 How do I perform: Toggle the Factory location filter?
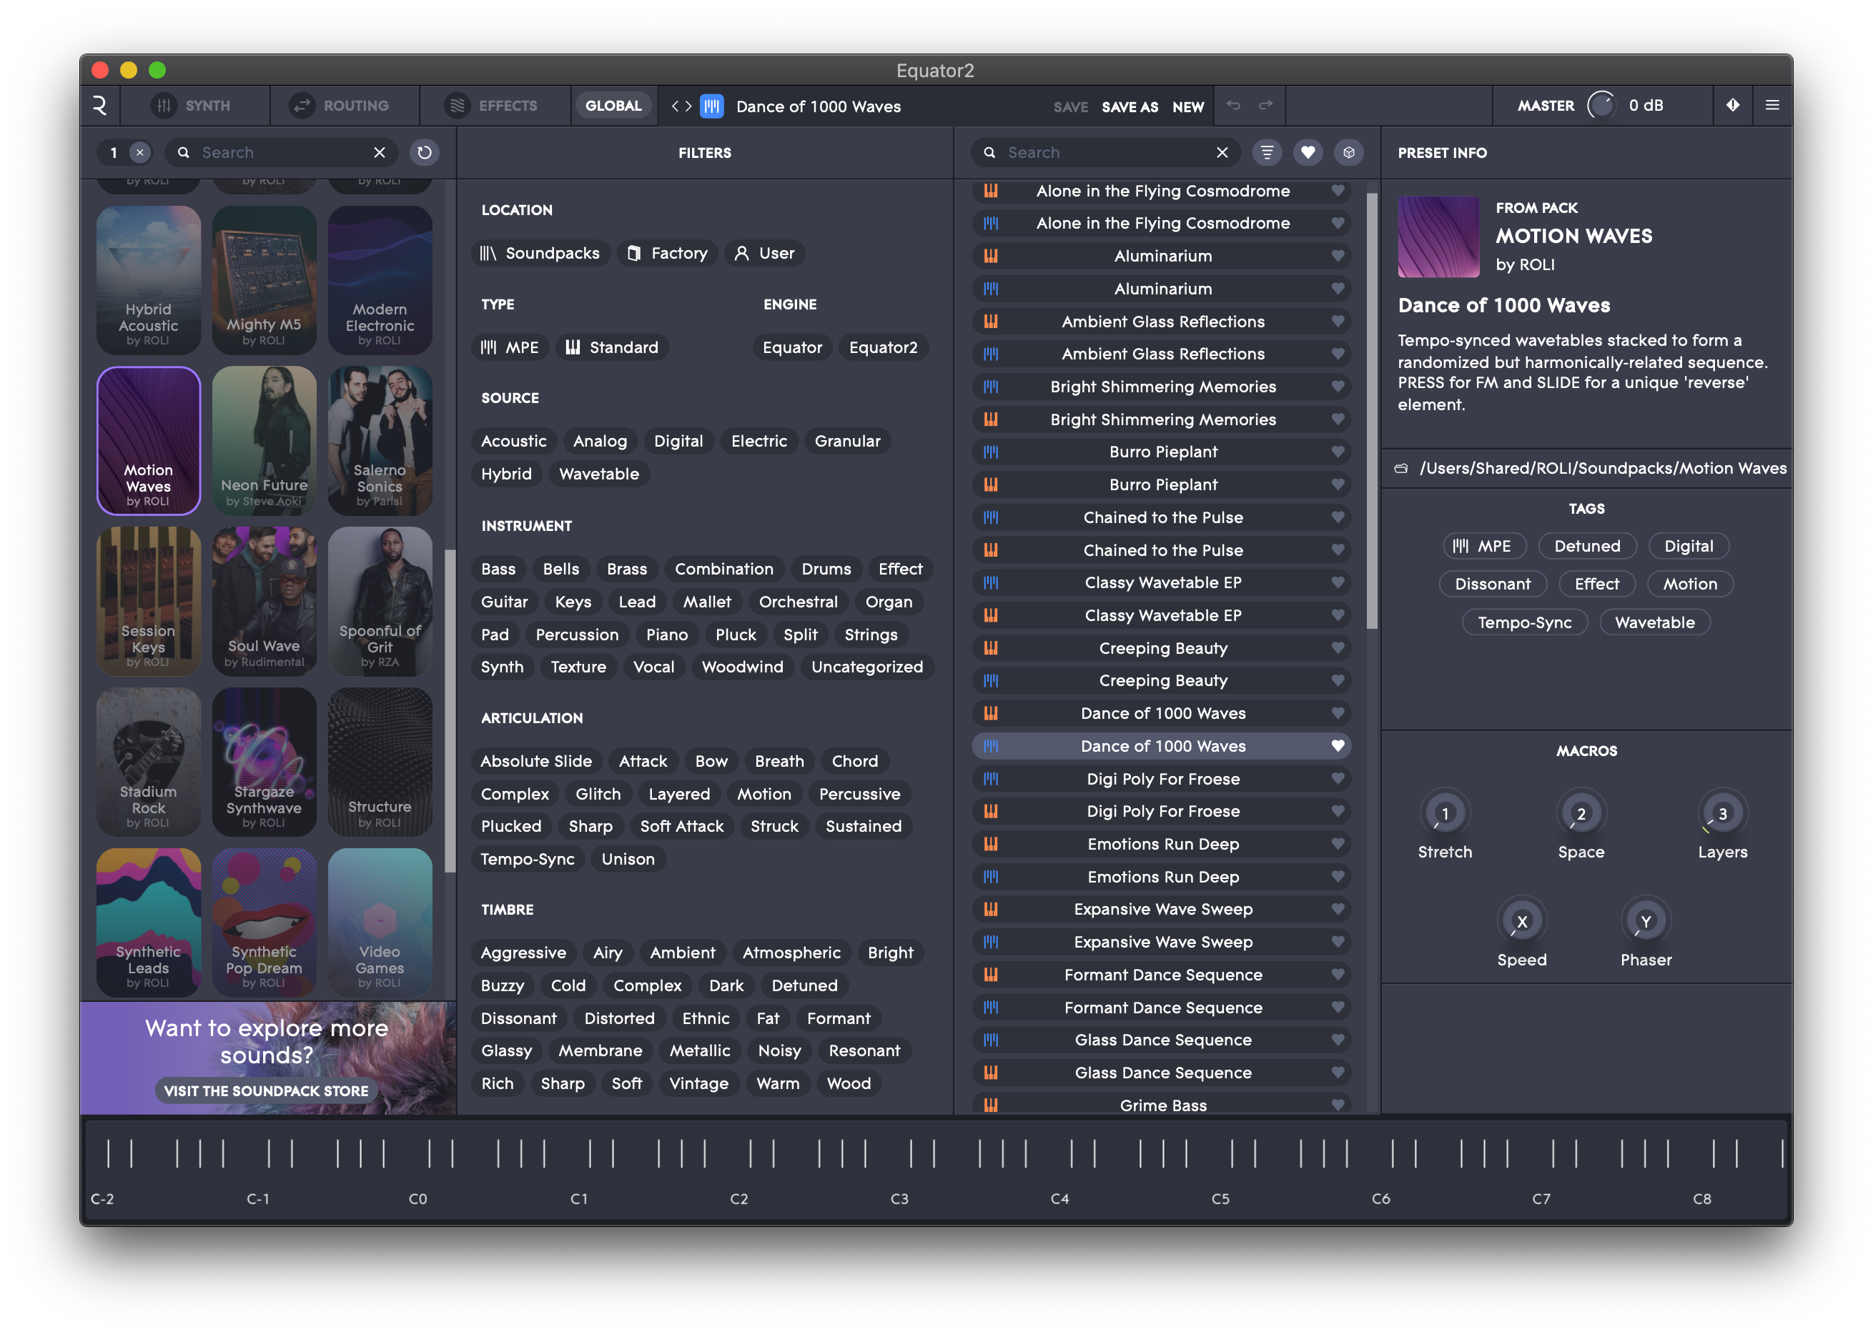point(667,254)
